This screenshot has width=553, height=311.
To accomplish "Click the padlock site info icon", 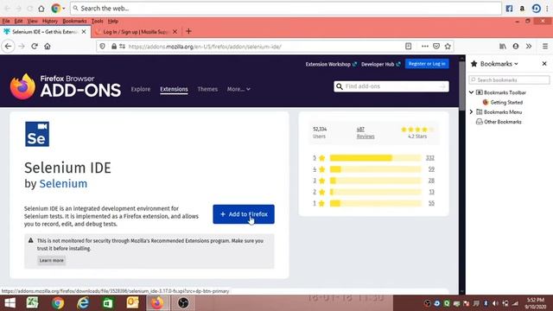I will [x=113, y=46].
